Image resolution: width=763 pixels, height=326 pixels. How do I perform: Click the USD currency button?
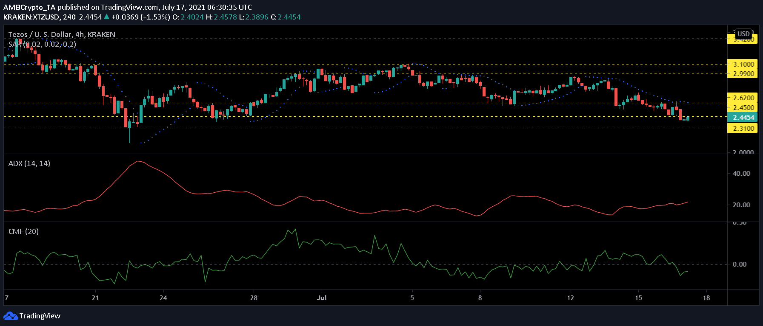tap(743, 34)
